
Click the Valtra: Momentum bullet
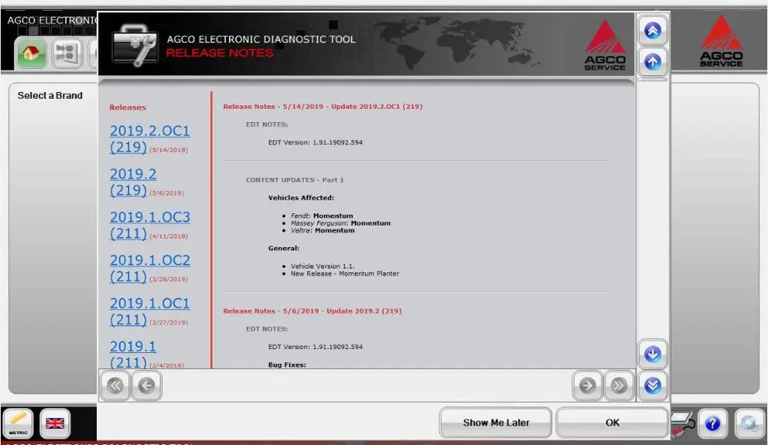[x=323, y=230]
